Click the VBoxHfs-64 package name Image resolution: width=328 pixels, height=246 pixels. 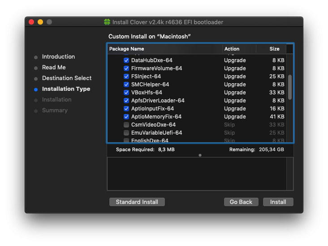click(x=147, y=93)
